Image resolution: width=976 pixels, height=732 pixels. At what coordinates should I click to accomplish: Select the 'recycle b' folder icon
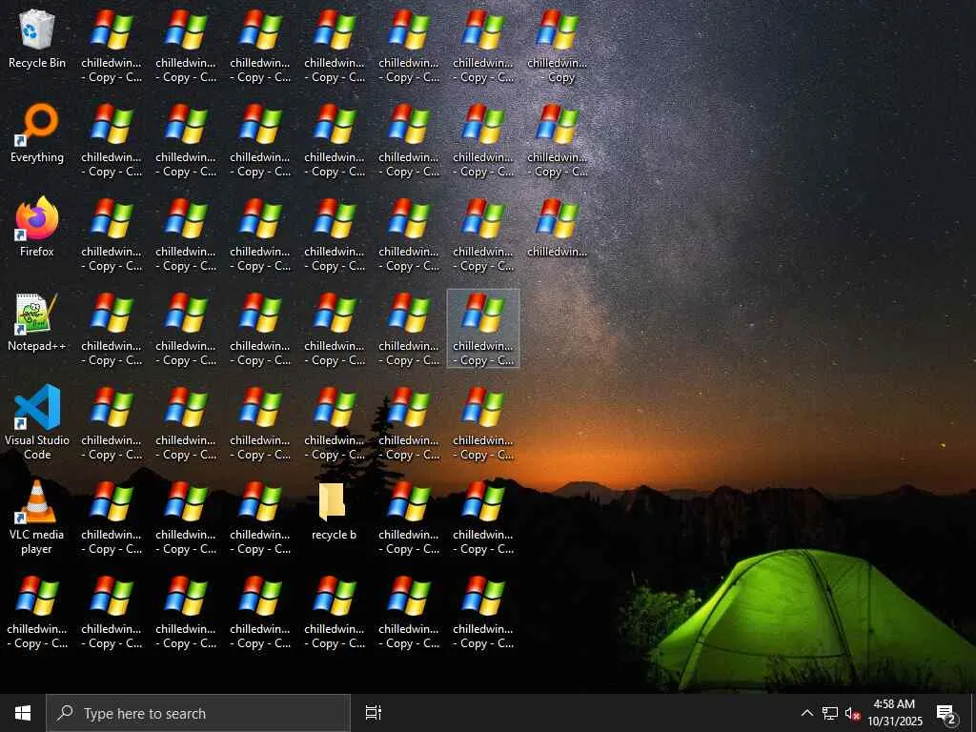pyautogui.click(x=335, y=512)
